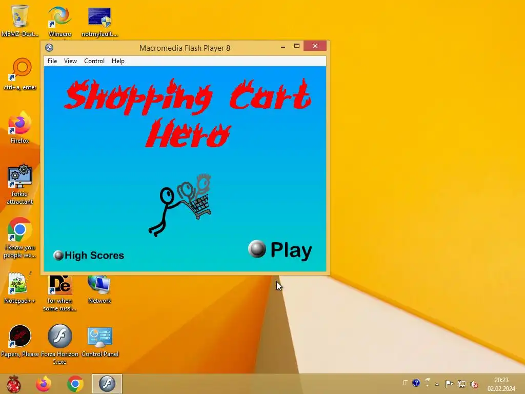The image size is (525, 394).
Task: Open Firefox from the taskbar
Action: (x=44, y=384)
